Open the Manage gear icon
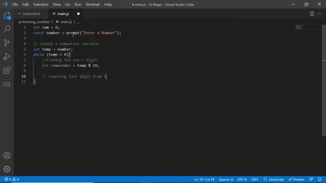The width and height of the screenshot is (326, 183). pos(7,169)
